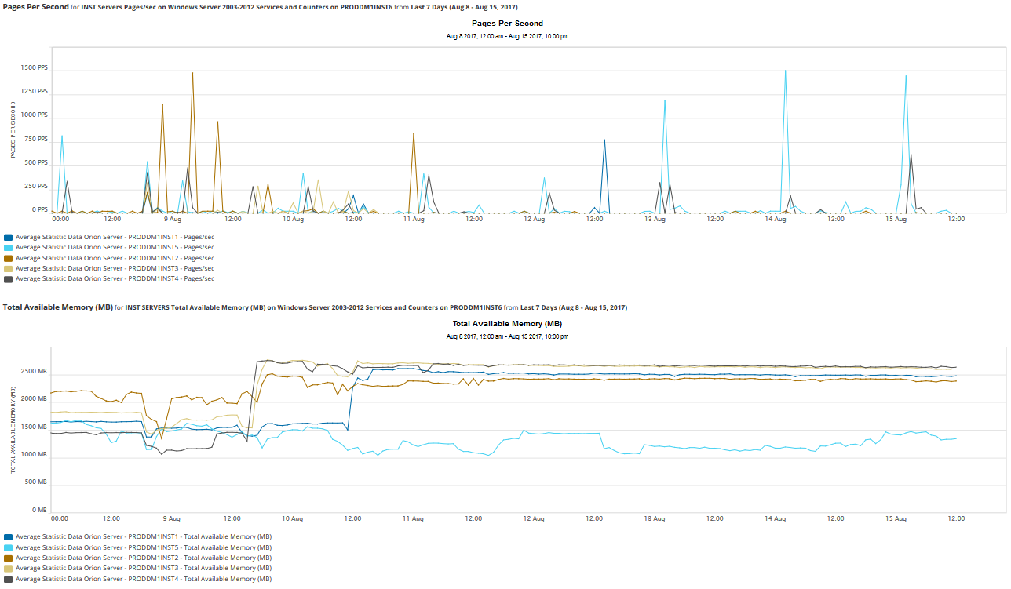Viewport: 1011px width, 589px height.
Task: Select legend text 'PRODDM1INST5 - Pages/sec'
Action: pos(171,247)
